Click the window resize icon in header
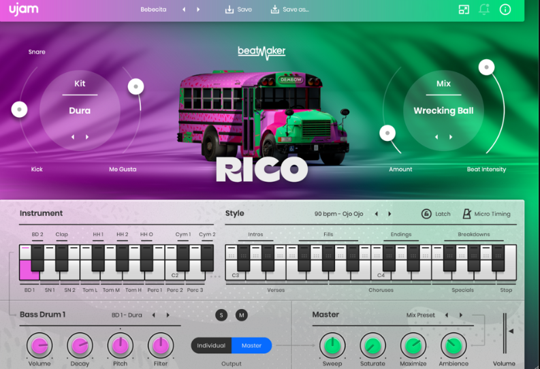Image resolution: width=540 pixels, height=369 pixels. 464,10
